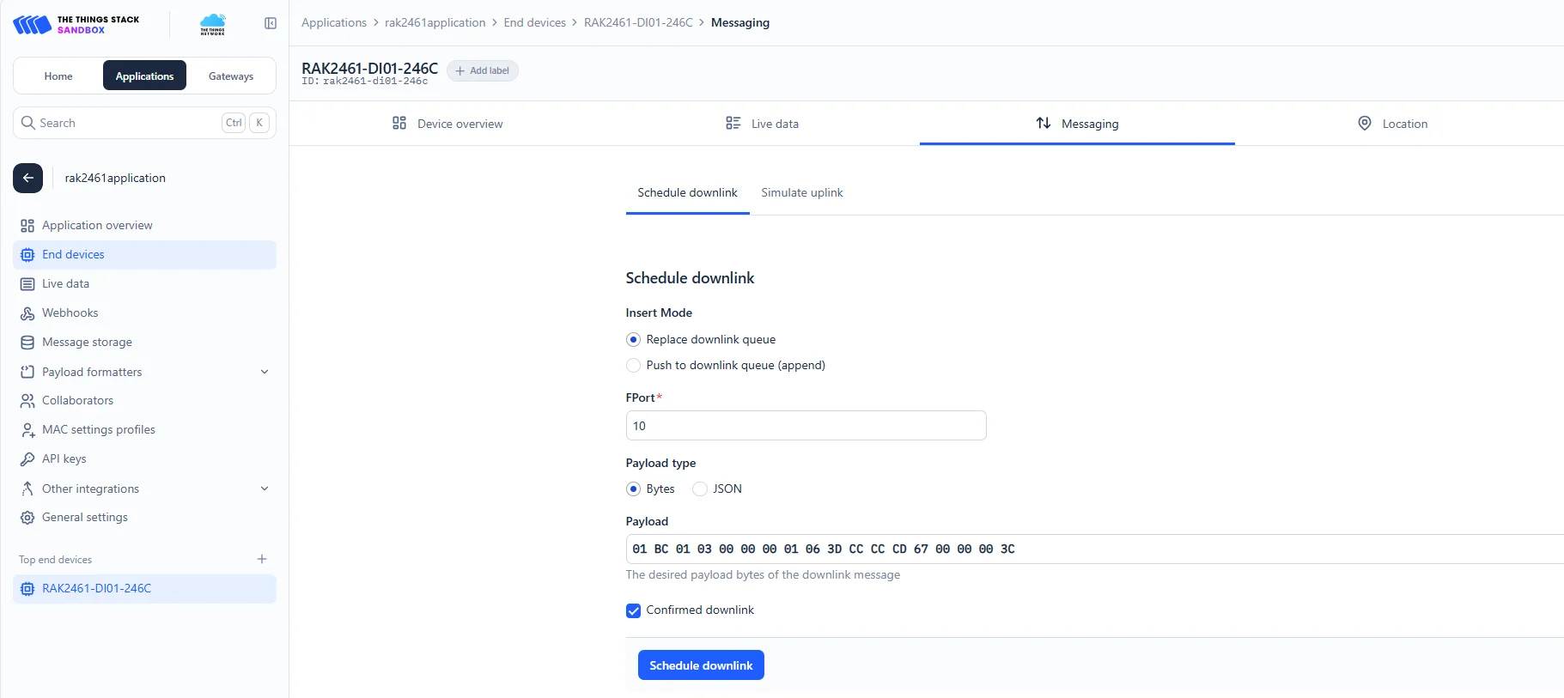1564x698 pixels.
Task: Click The Things Network cloud logo
Action: 212,24
